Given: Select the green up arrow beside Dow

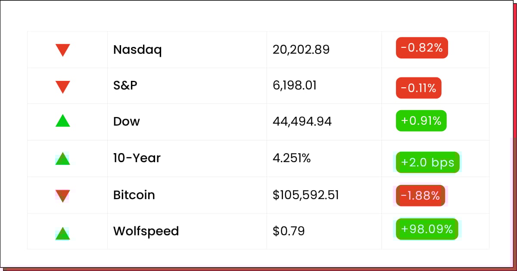Looking at the screenshot, I should point(63,120).
